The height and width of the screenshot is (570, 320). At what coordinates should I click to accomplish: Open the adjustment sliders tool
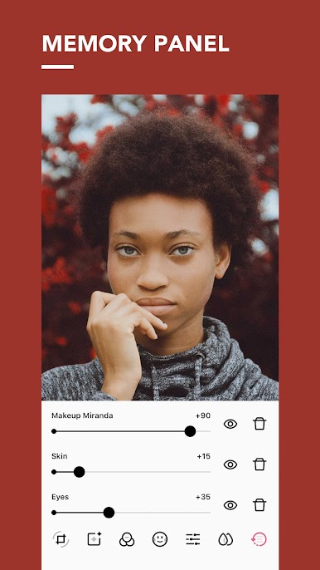[x=192, y=538]
